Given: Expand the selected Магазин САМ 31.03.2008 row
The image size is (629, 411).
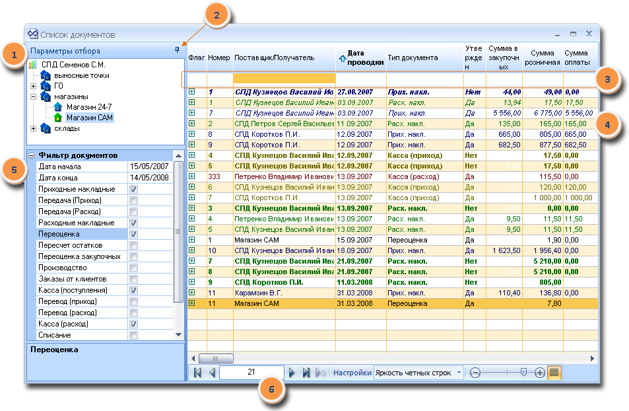Looking at the screenshot, I should (x=192, y=303).
